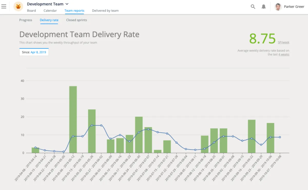308x190 pixels.
Task: Open the Progress report sub-tab
Action: pyautogui.click(x=26, y=20)
